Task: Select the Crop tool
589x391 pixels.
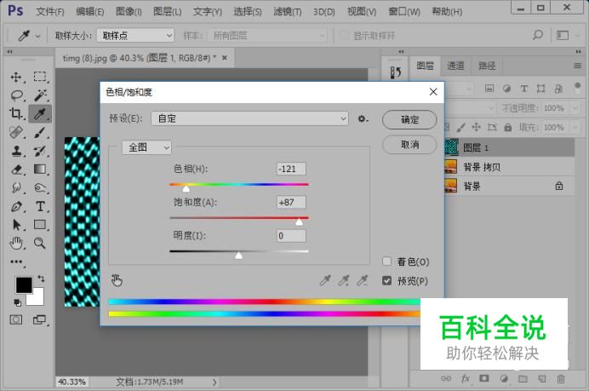Action: click(x=16, y=114)
